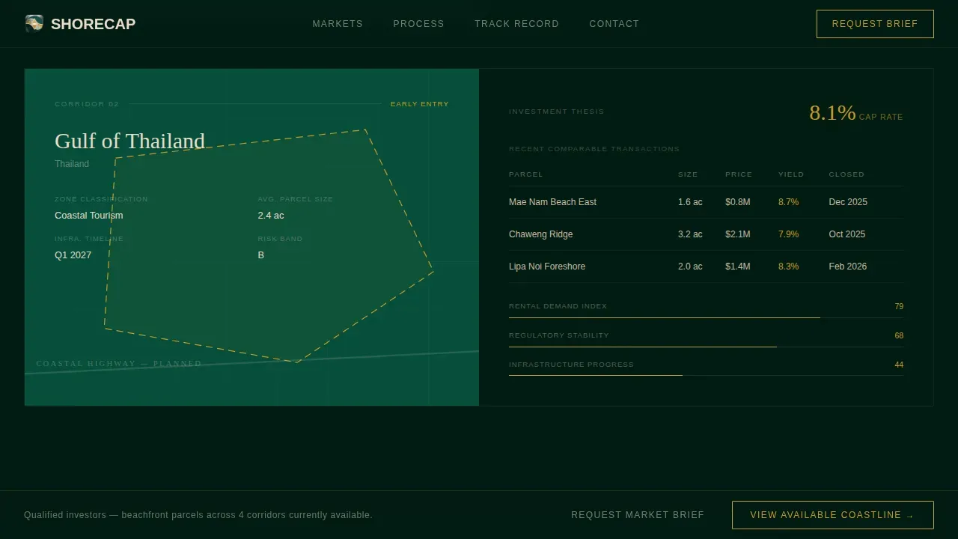This screenshot has height=539, width=958.
Task: Click the Coastal Tourism zone value
Action: (x=89, y=216)
